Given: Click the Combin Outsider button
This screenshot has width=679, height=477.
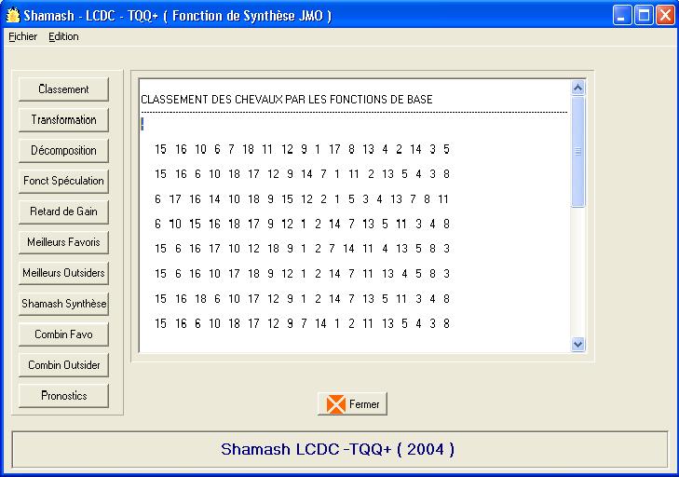Looking at the screenshot, I should pos(63,365).
